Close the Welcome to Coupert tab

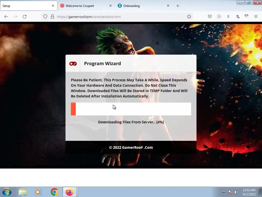coord(111,6)
